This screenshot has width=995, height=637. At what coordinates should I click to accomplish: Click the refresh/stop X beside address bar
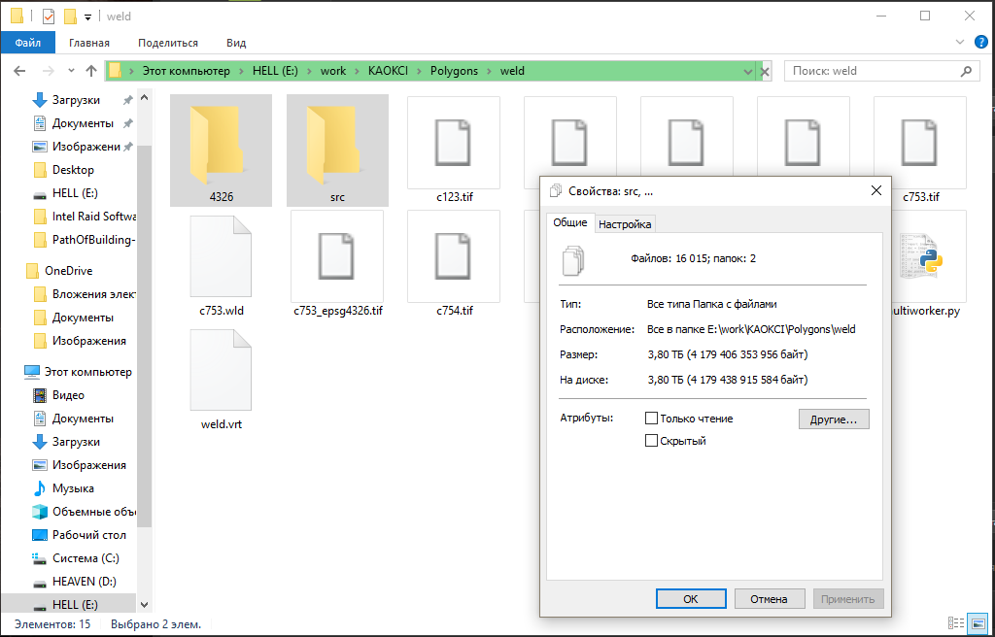[765, 71]
